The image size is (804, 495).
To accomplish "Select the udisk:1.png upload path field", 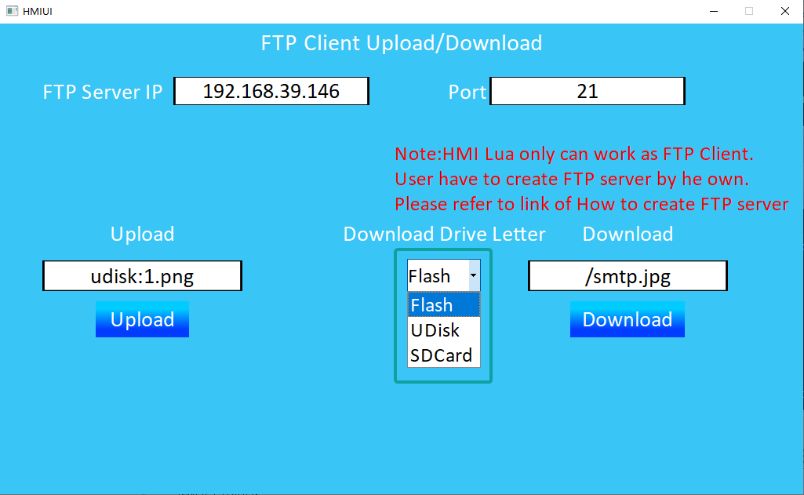I will click(142, 276).
